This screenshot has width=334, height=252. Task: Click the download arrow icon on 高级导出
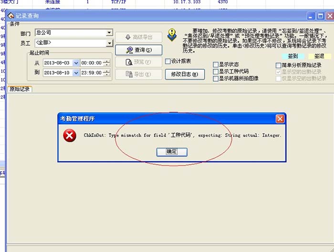(x=128, y=37)
